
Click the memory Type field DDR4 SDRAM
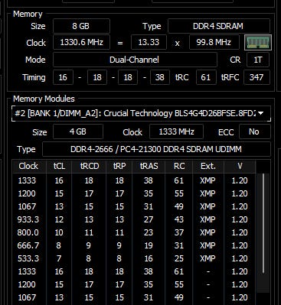pos(219,26)
